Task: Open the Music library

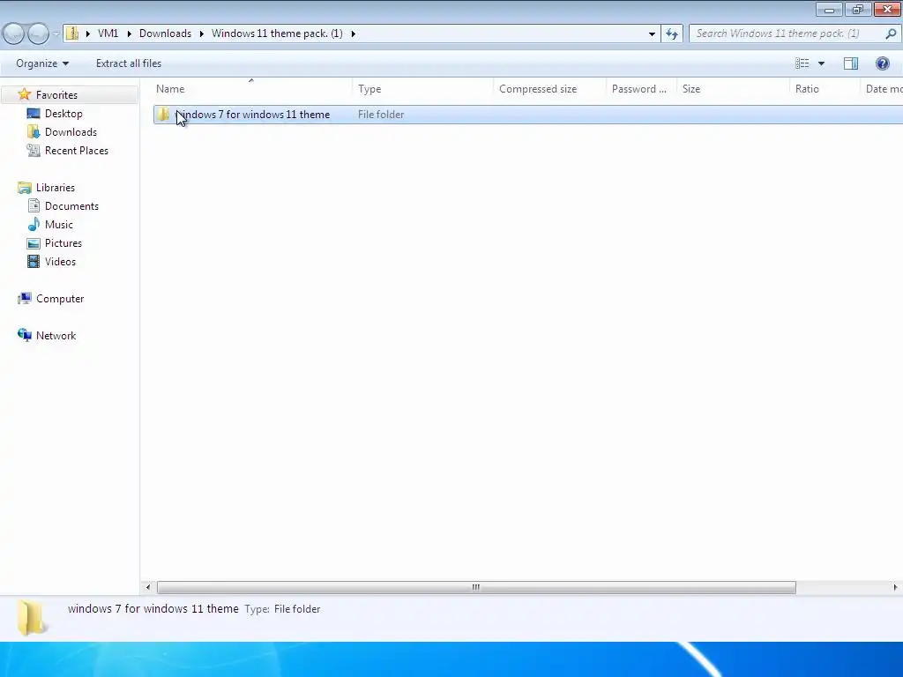Action: (x=59, y=225)
